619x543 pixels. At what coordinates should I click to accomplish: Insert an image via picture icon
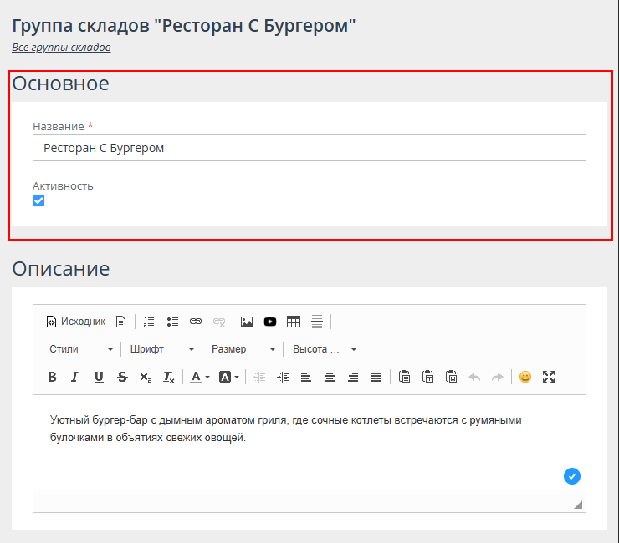pyautogui.click(x=247, y=322)
